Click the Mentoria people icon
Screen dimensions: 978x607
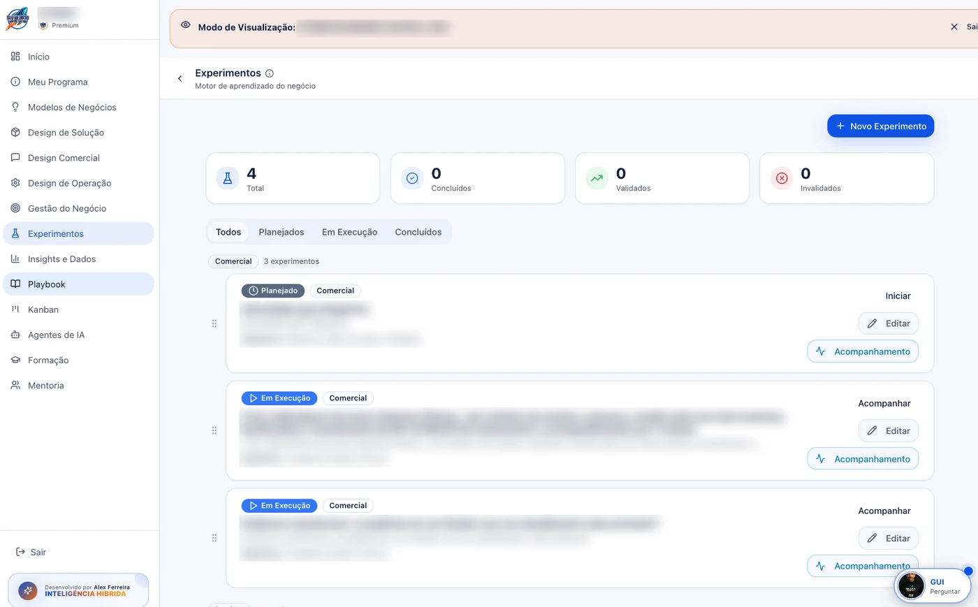[x=15, y=386]
